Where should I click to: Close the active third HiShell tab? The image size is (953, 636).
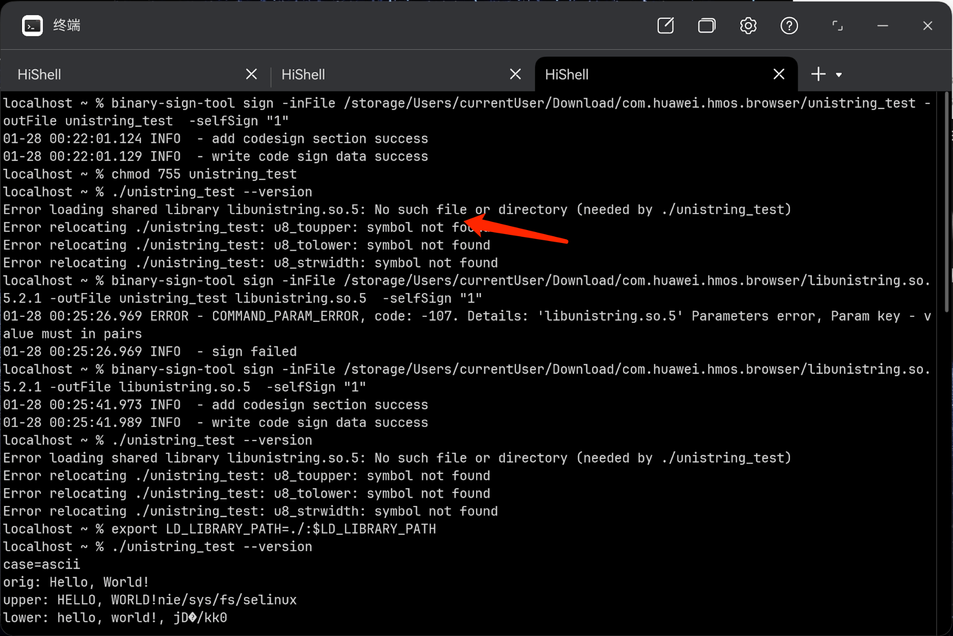779,74
